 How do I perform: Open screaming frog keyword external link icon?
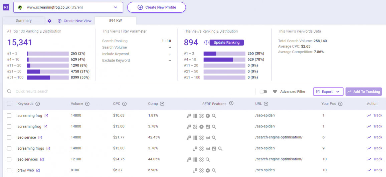click(x=46, y=115)
